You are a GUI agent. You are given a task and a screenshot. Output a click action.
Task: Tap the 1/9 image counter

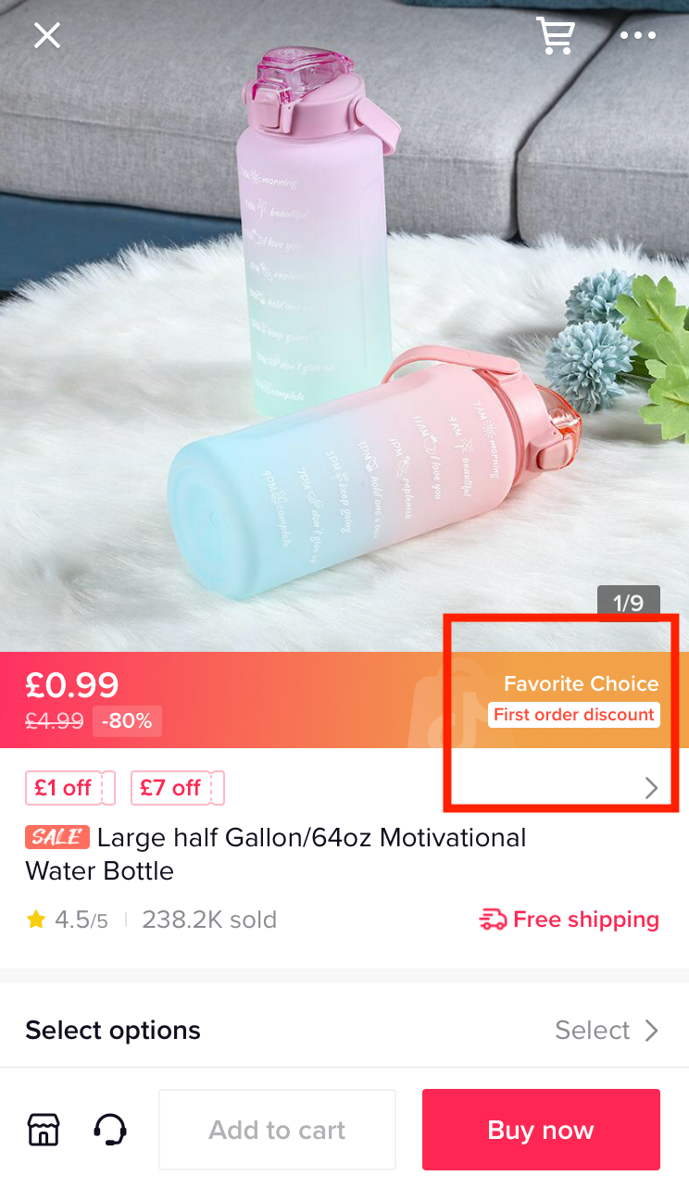[x=629, y=604]
